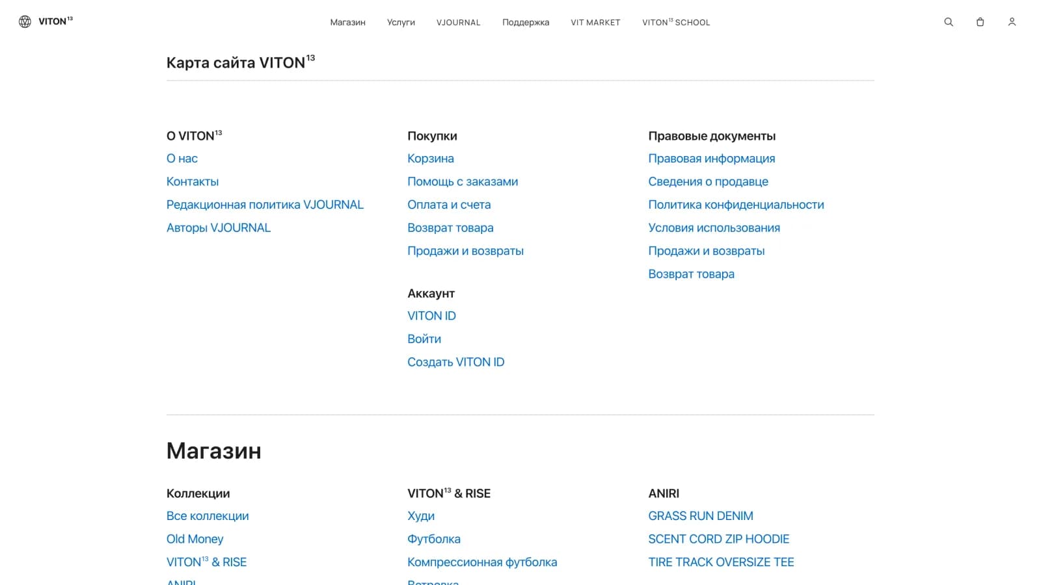Click Возврат товара under Покупки
The image size is (1041, 585).
(450, 227)
